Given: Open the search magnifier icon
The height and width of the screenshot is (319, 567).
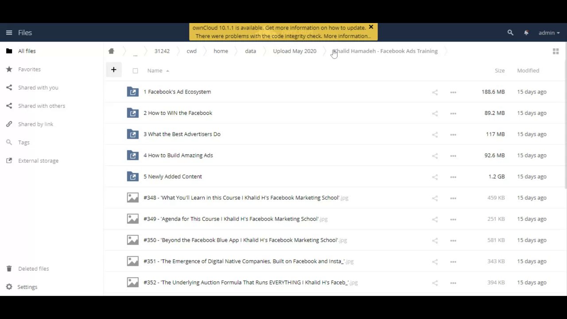Looking at the screenshot, I should pos(510,32).
